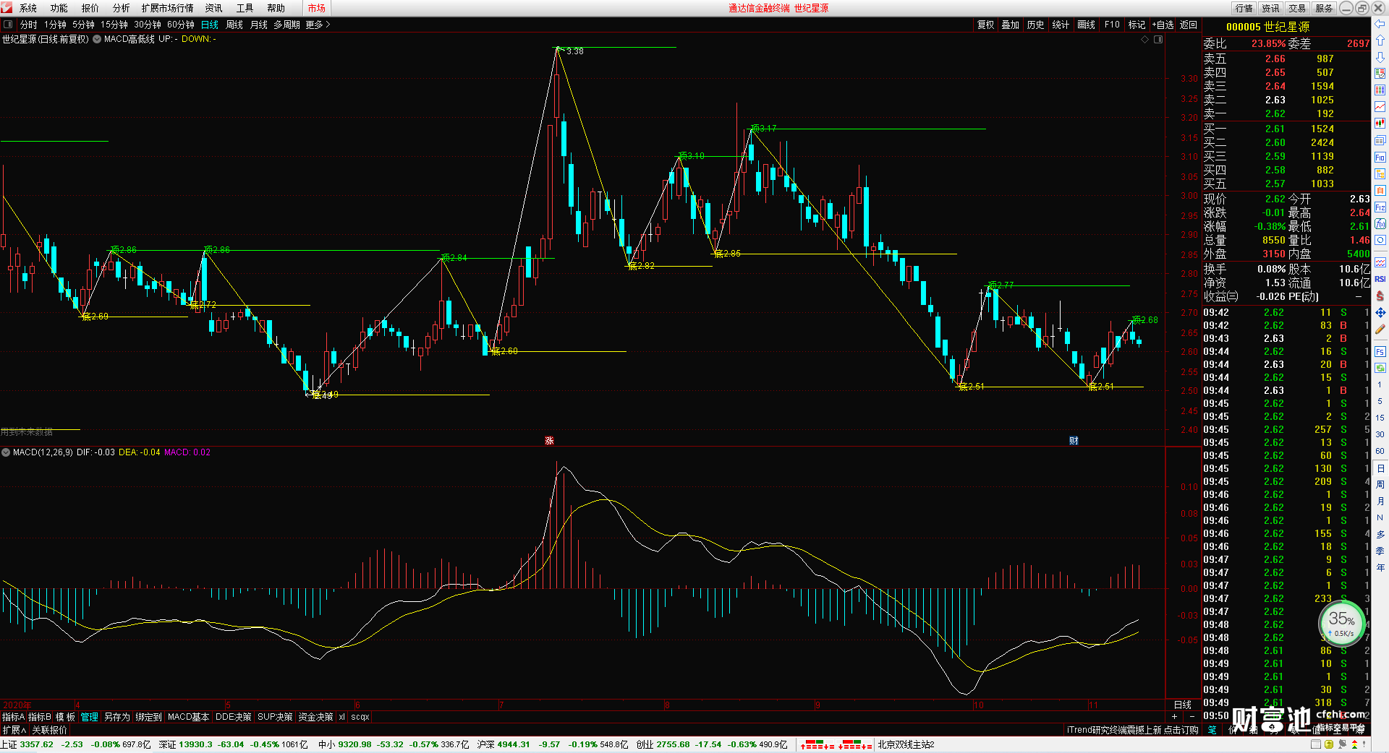This screenshot has height=753, width=1389.
Task: Select weekly 周 period in right sidebar
Action: point(1380,484)
